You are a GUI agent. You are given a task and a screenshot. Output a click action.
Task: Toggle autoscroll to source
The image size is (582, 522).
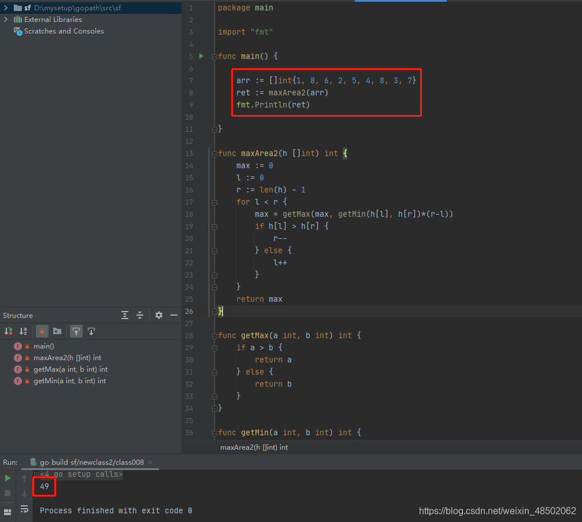76,331
